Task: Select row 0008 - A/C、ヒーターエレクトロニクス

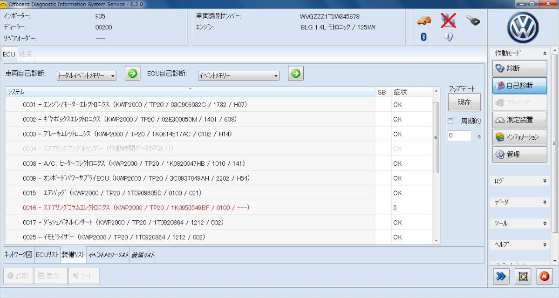Action: click(x=219, y=163)
